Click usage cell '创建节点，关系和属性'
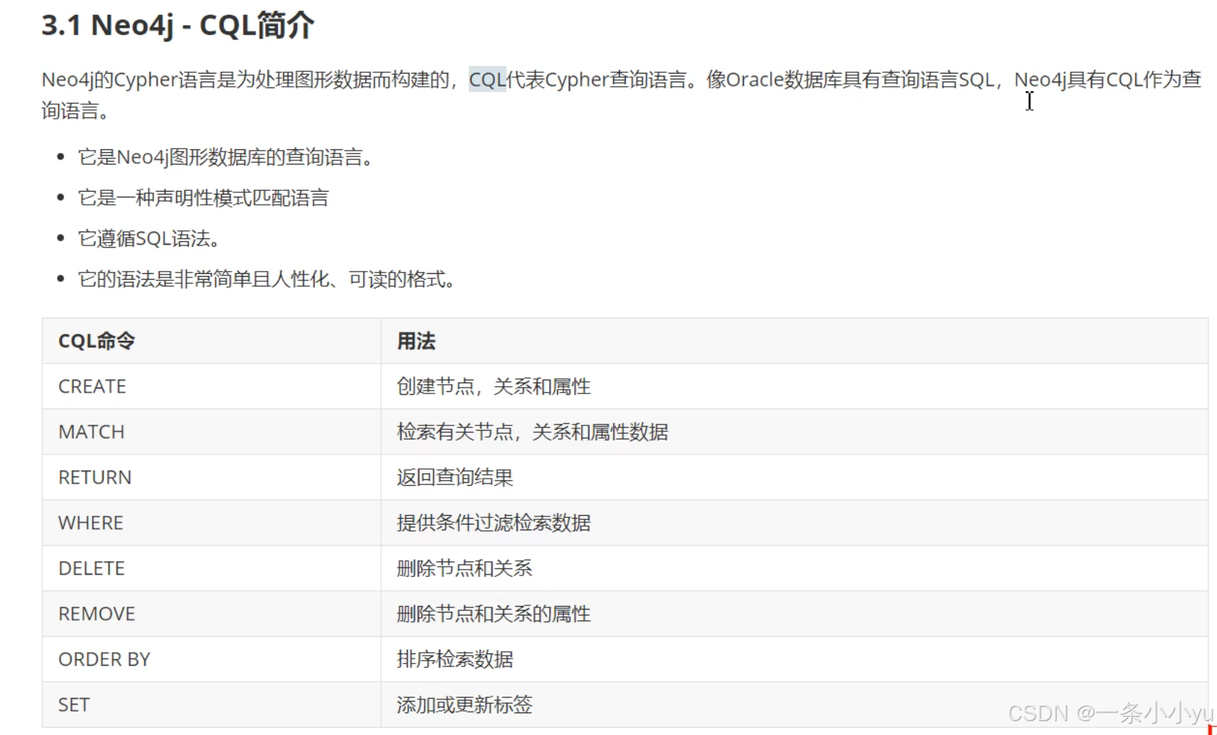1217x735 pixels. point(794,387)
